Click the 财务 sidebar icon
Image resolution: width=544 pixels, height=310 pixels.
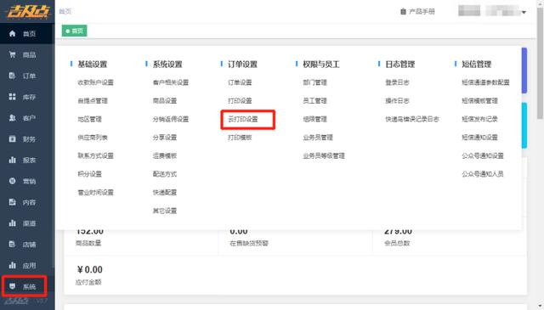pyautogui.click(x=12, y=138)
